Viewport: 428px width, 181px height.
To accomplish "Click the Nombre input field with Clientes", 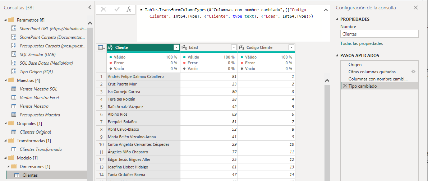I will [379, 34].
